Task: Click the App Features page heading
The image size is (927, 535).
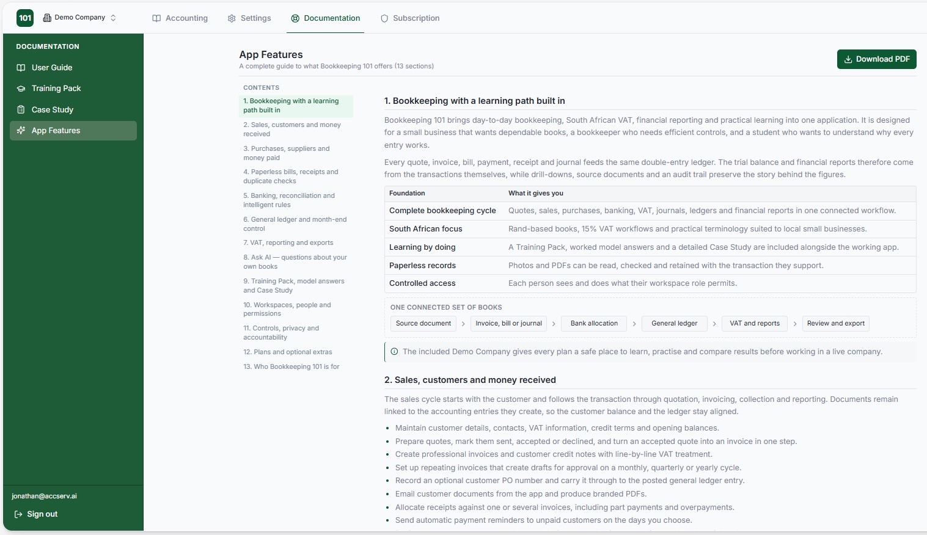Action: (x=271, y=54)
